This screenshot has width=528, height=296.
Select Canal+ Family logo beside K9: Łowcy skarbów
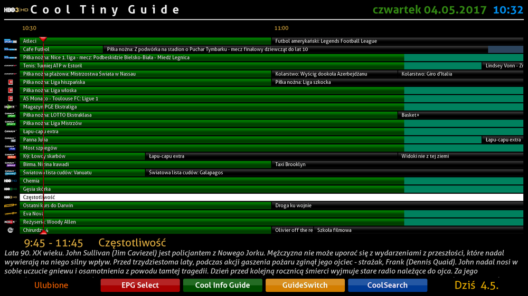coord(11,156)
